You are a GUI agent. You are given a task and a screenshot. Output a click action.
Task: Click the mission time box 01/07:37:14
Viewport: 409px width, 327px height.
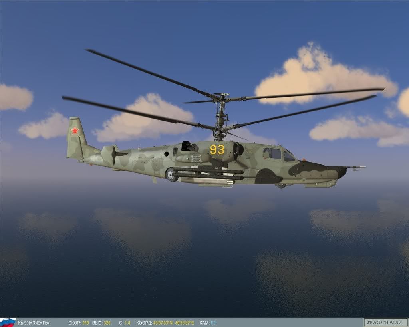386,323
